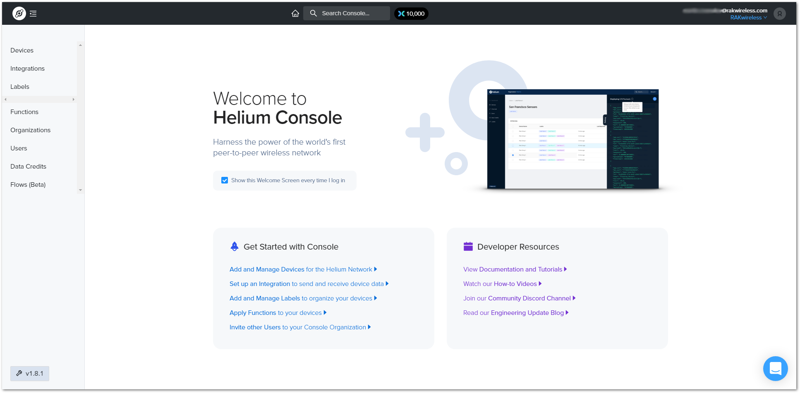Open Devices in the sidebar
800x393 pixels.
22,50
